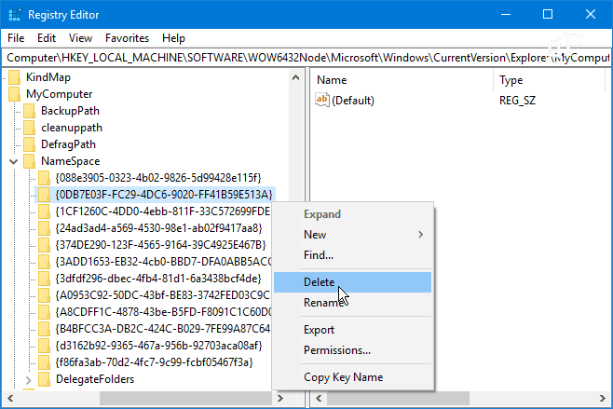This screenshot has width=613, height=409.
Task: Select key {3dfdf296-dbec-4fb4-81d1-6a3438bcf4de} text
Action: [158, 279]
